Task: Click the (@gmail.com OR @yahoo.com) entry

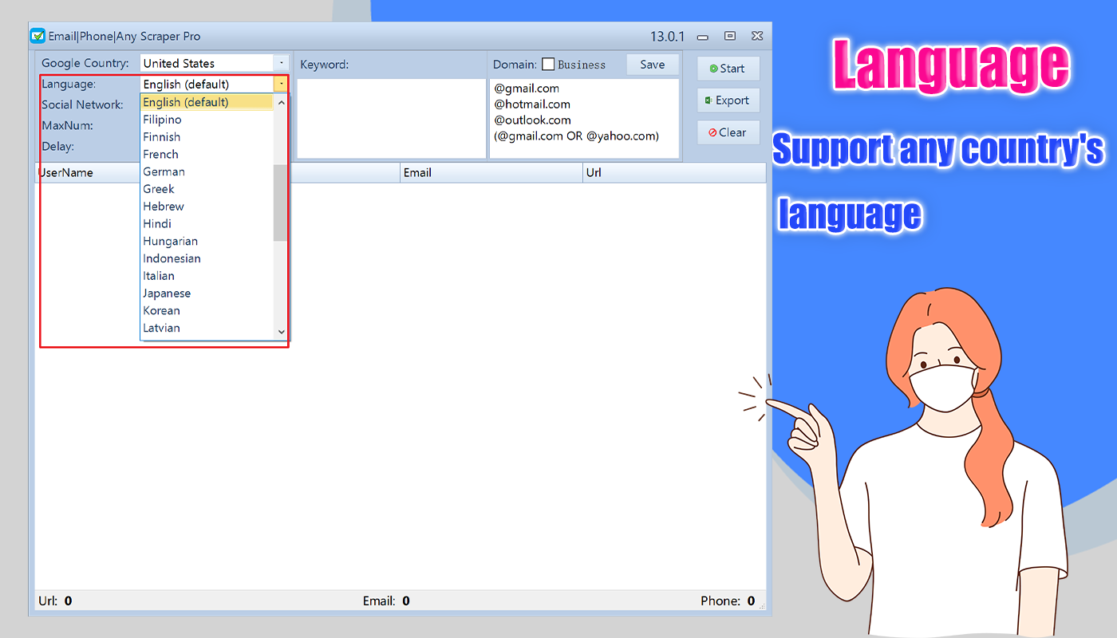Action: [576, 136]
